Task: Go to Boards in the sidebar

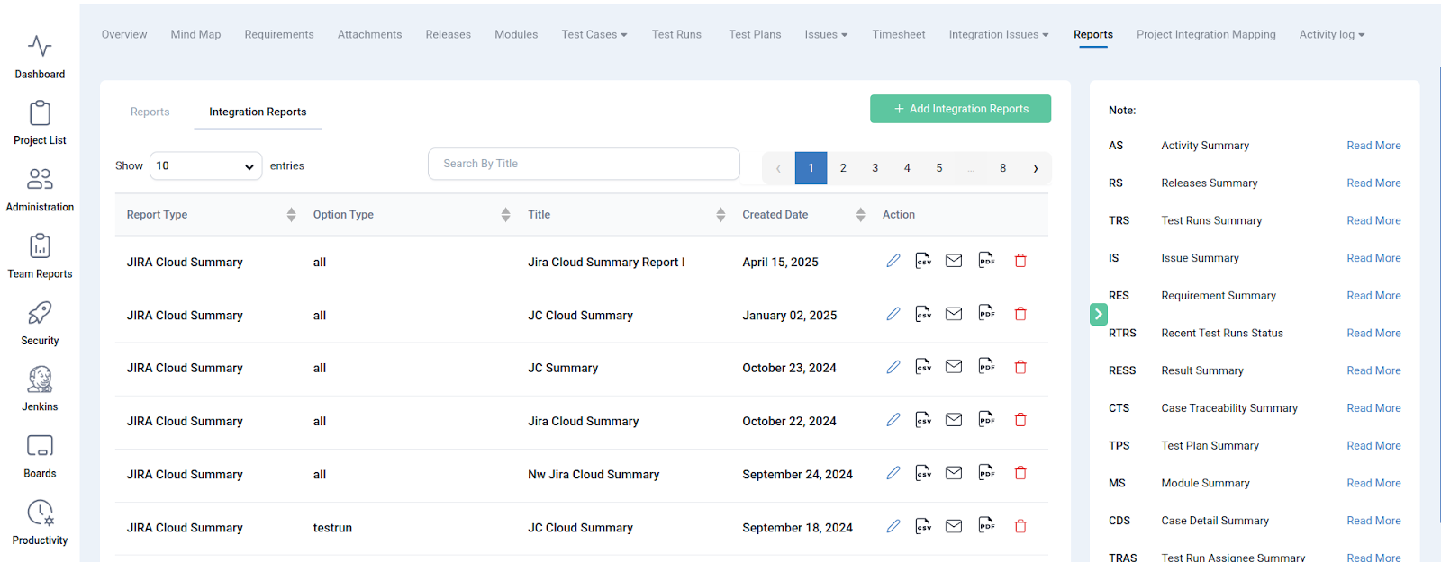Action: tap(40, 455)
